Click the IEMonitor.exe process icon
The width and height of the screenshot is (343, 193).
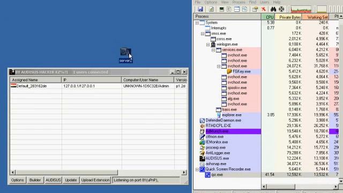point(202,142)
